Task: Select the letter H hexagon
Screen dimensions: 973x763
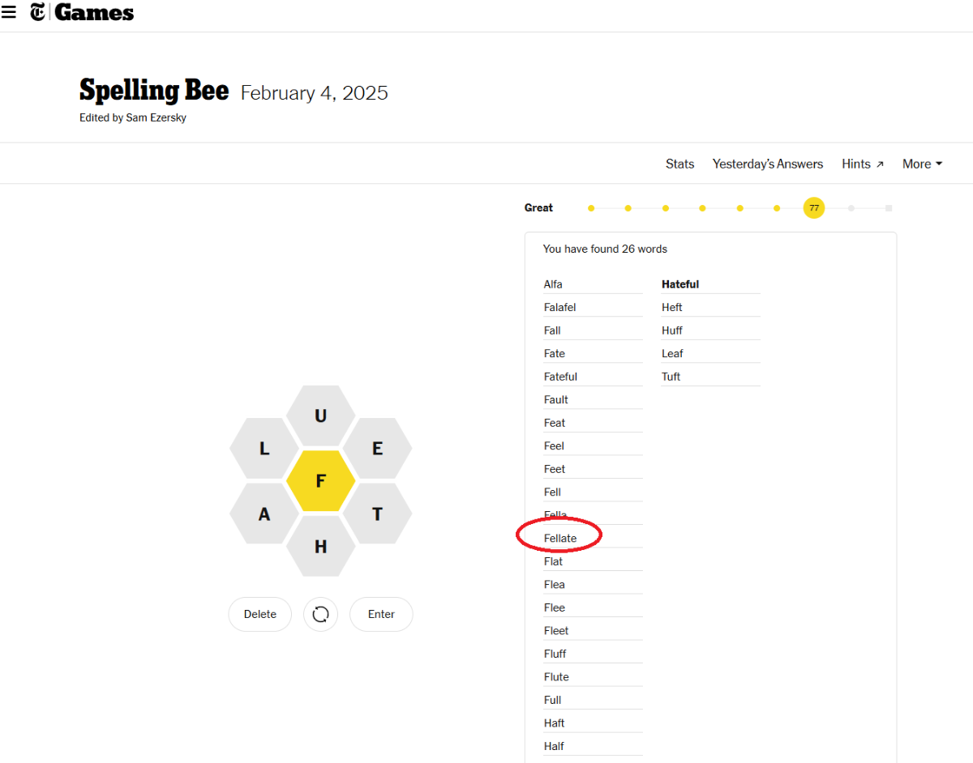Action: pyautogui.click(x=320, y=547)
